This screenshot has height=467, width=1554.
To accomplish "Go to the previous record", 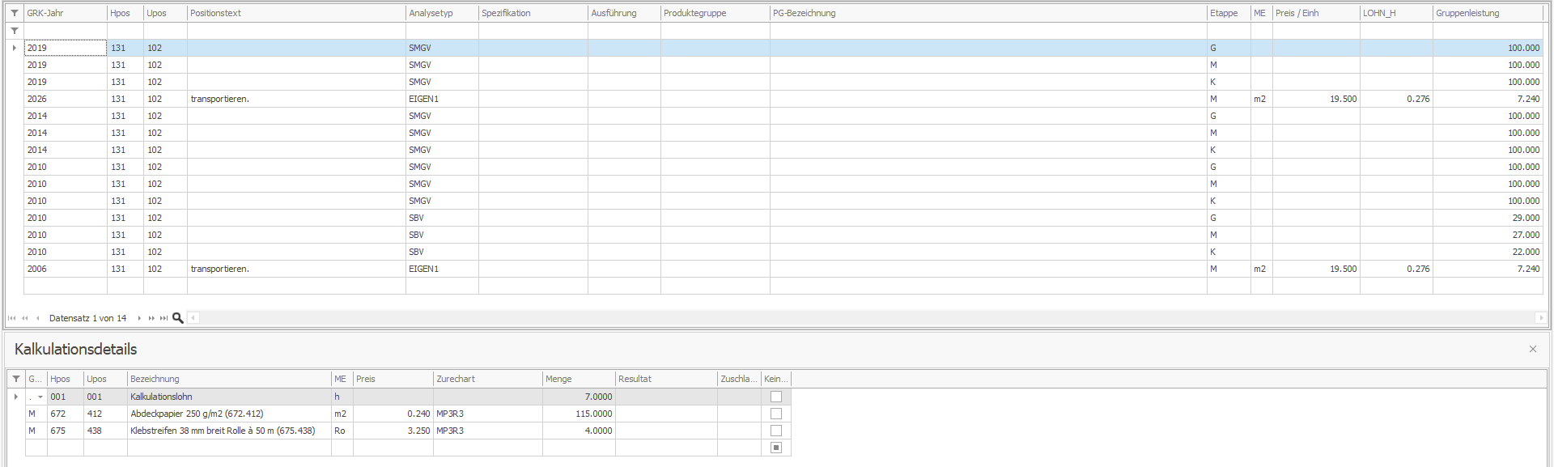I will click(x=38, y=318).
